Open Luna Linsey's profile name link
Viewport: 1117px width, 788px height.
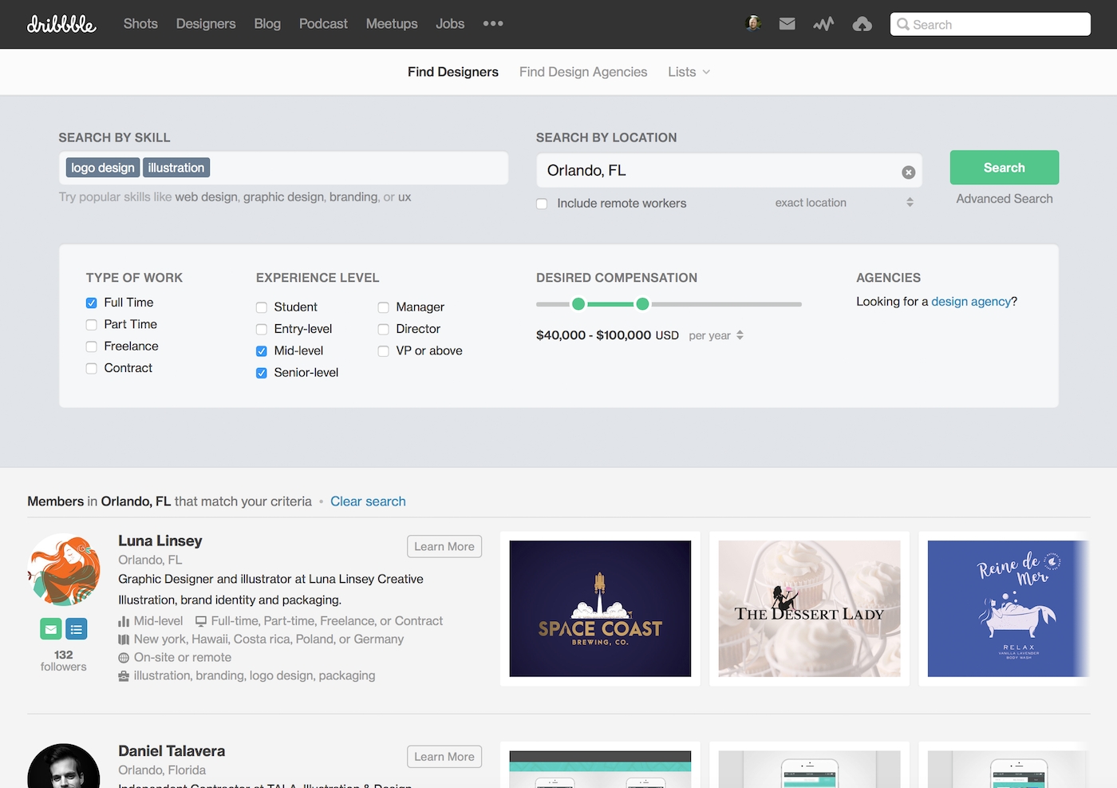[x=160, y=541]
